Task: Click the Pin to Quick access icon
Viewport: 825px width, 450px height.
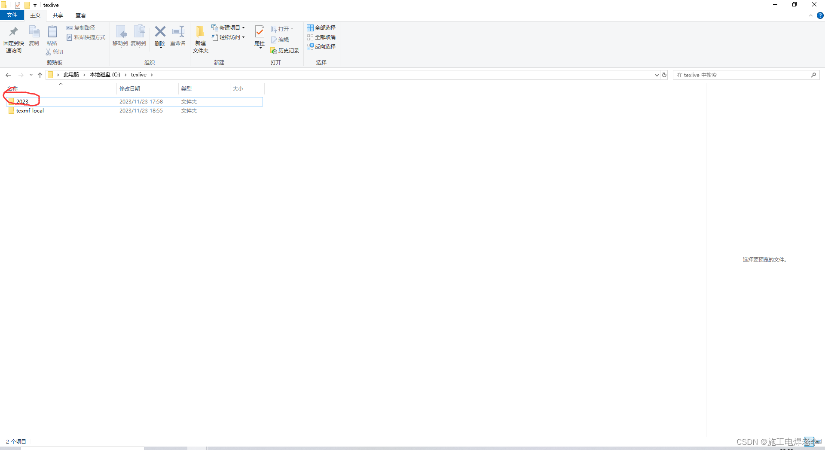Action: pyautogui.click(x=13, y=31)
